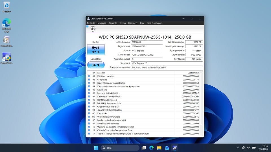Click status orb for Merkintöjä virhelokissa row
This screenshot has height=152, width=271.
tap(89, 124)
